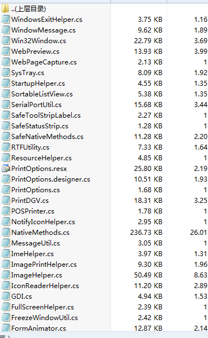Click the PrintOptions.resx file icon
The height and width of the screenshot is (338, 208).
6,169
